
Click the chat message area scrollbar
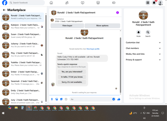[x=120, y=65]
